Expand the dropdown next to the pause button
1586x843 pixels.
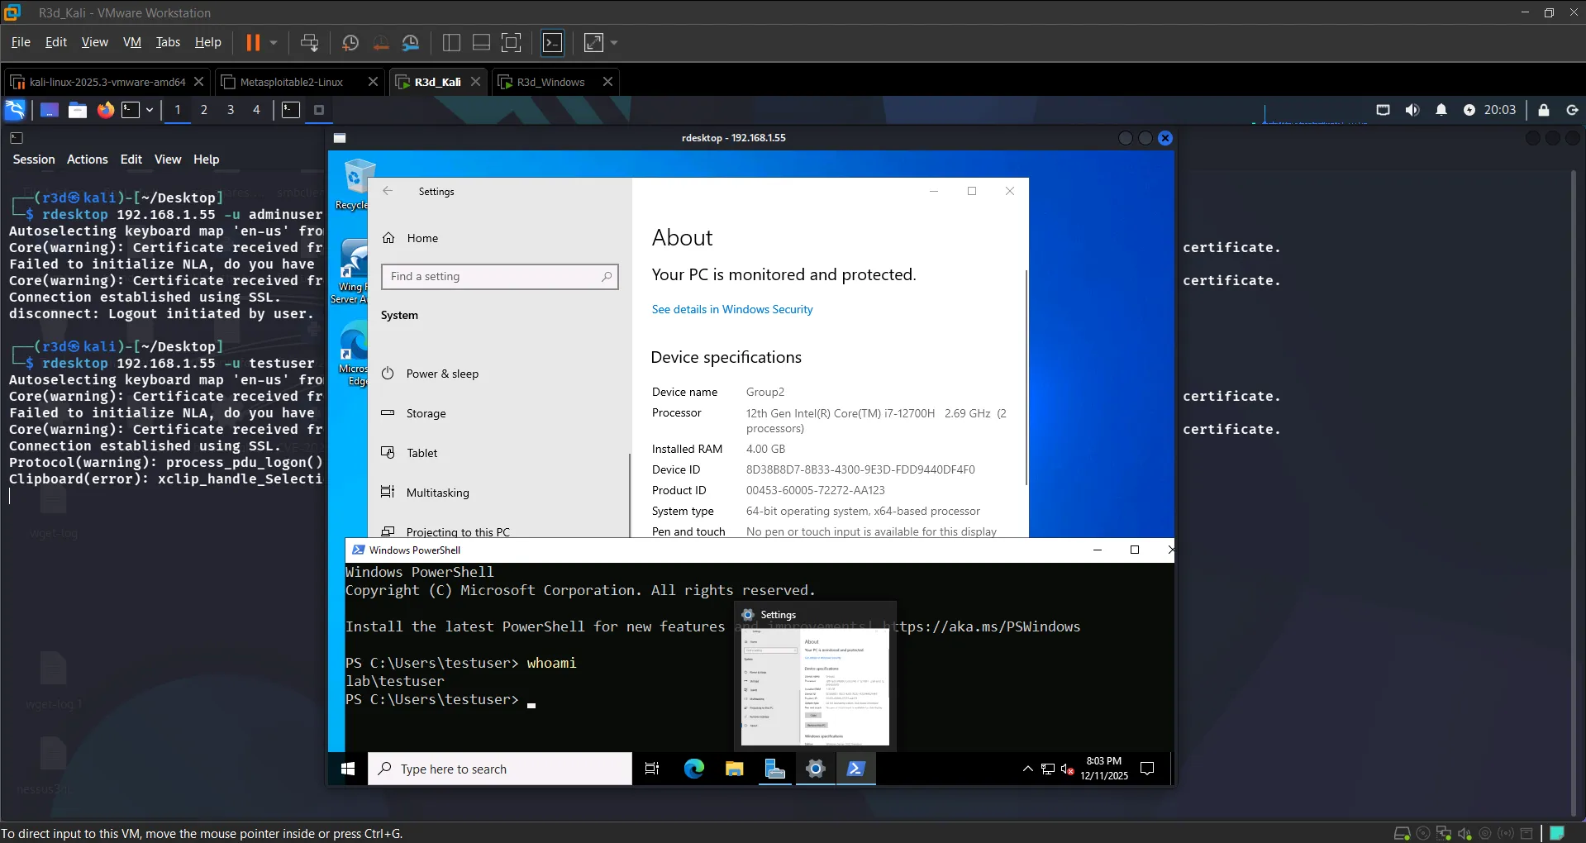point(274,42)
